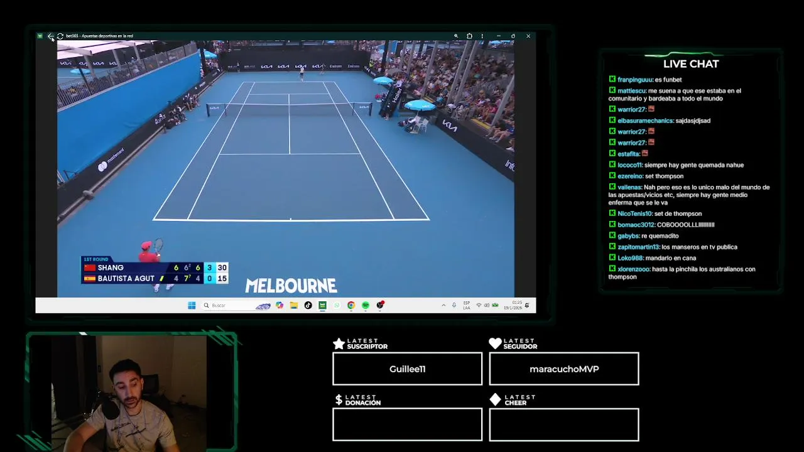Close the bet365 window
The height and width of the screenshot is (452, 804).
528,36
